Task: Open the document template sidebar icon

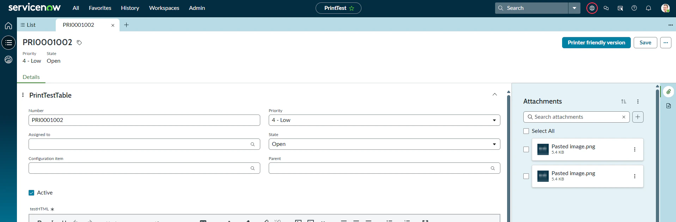Action: [669, 106]
